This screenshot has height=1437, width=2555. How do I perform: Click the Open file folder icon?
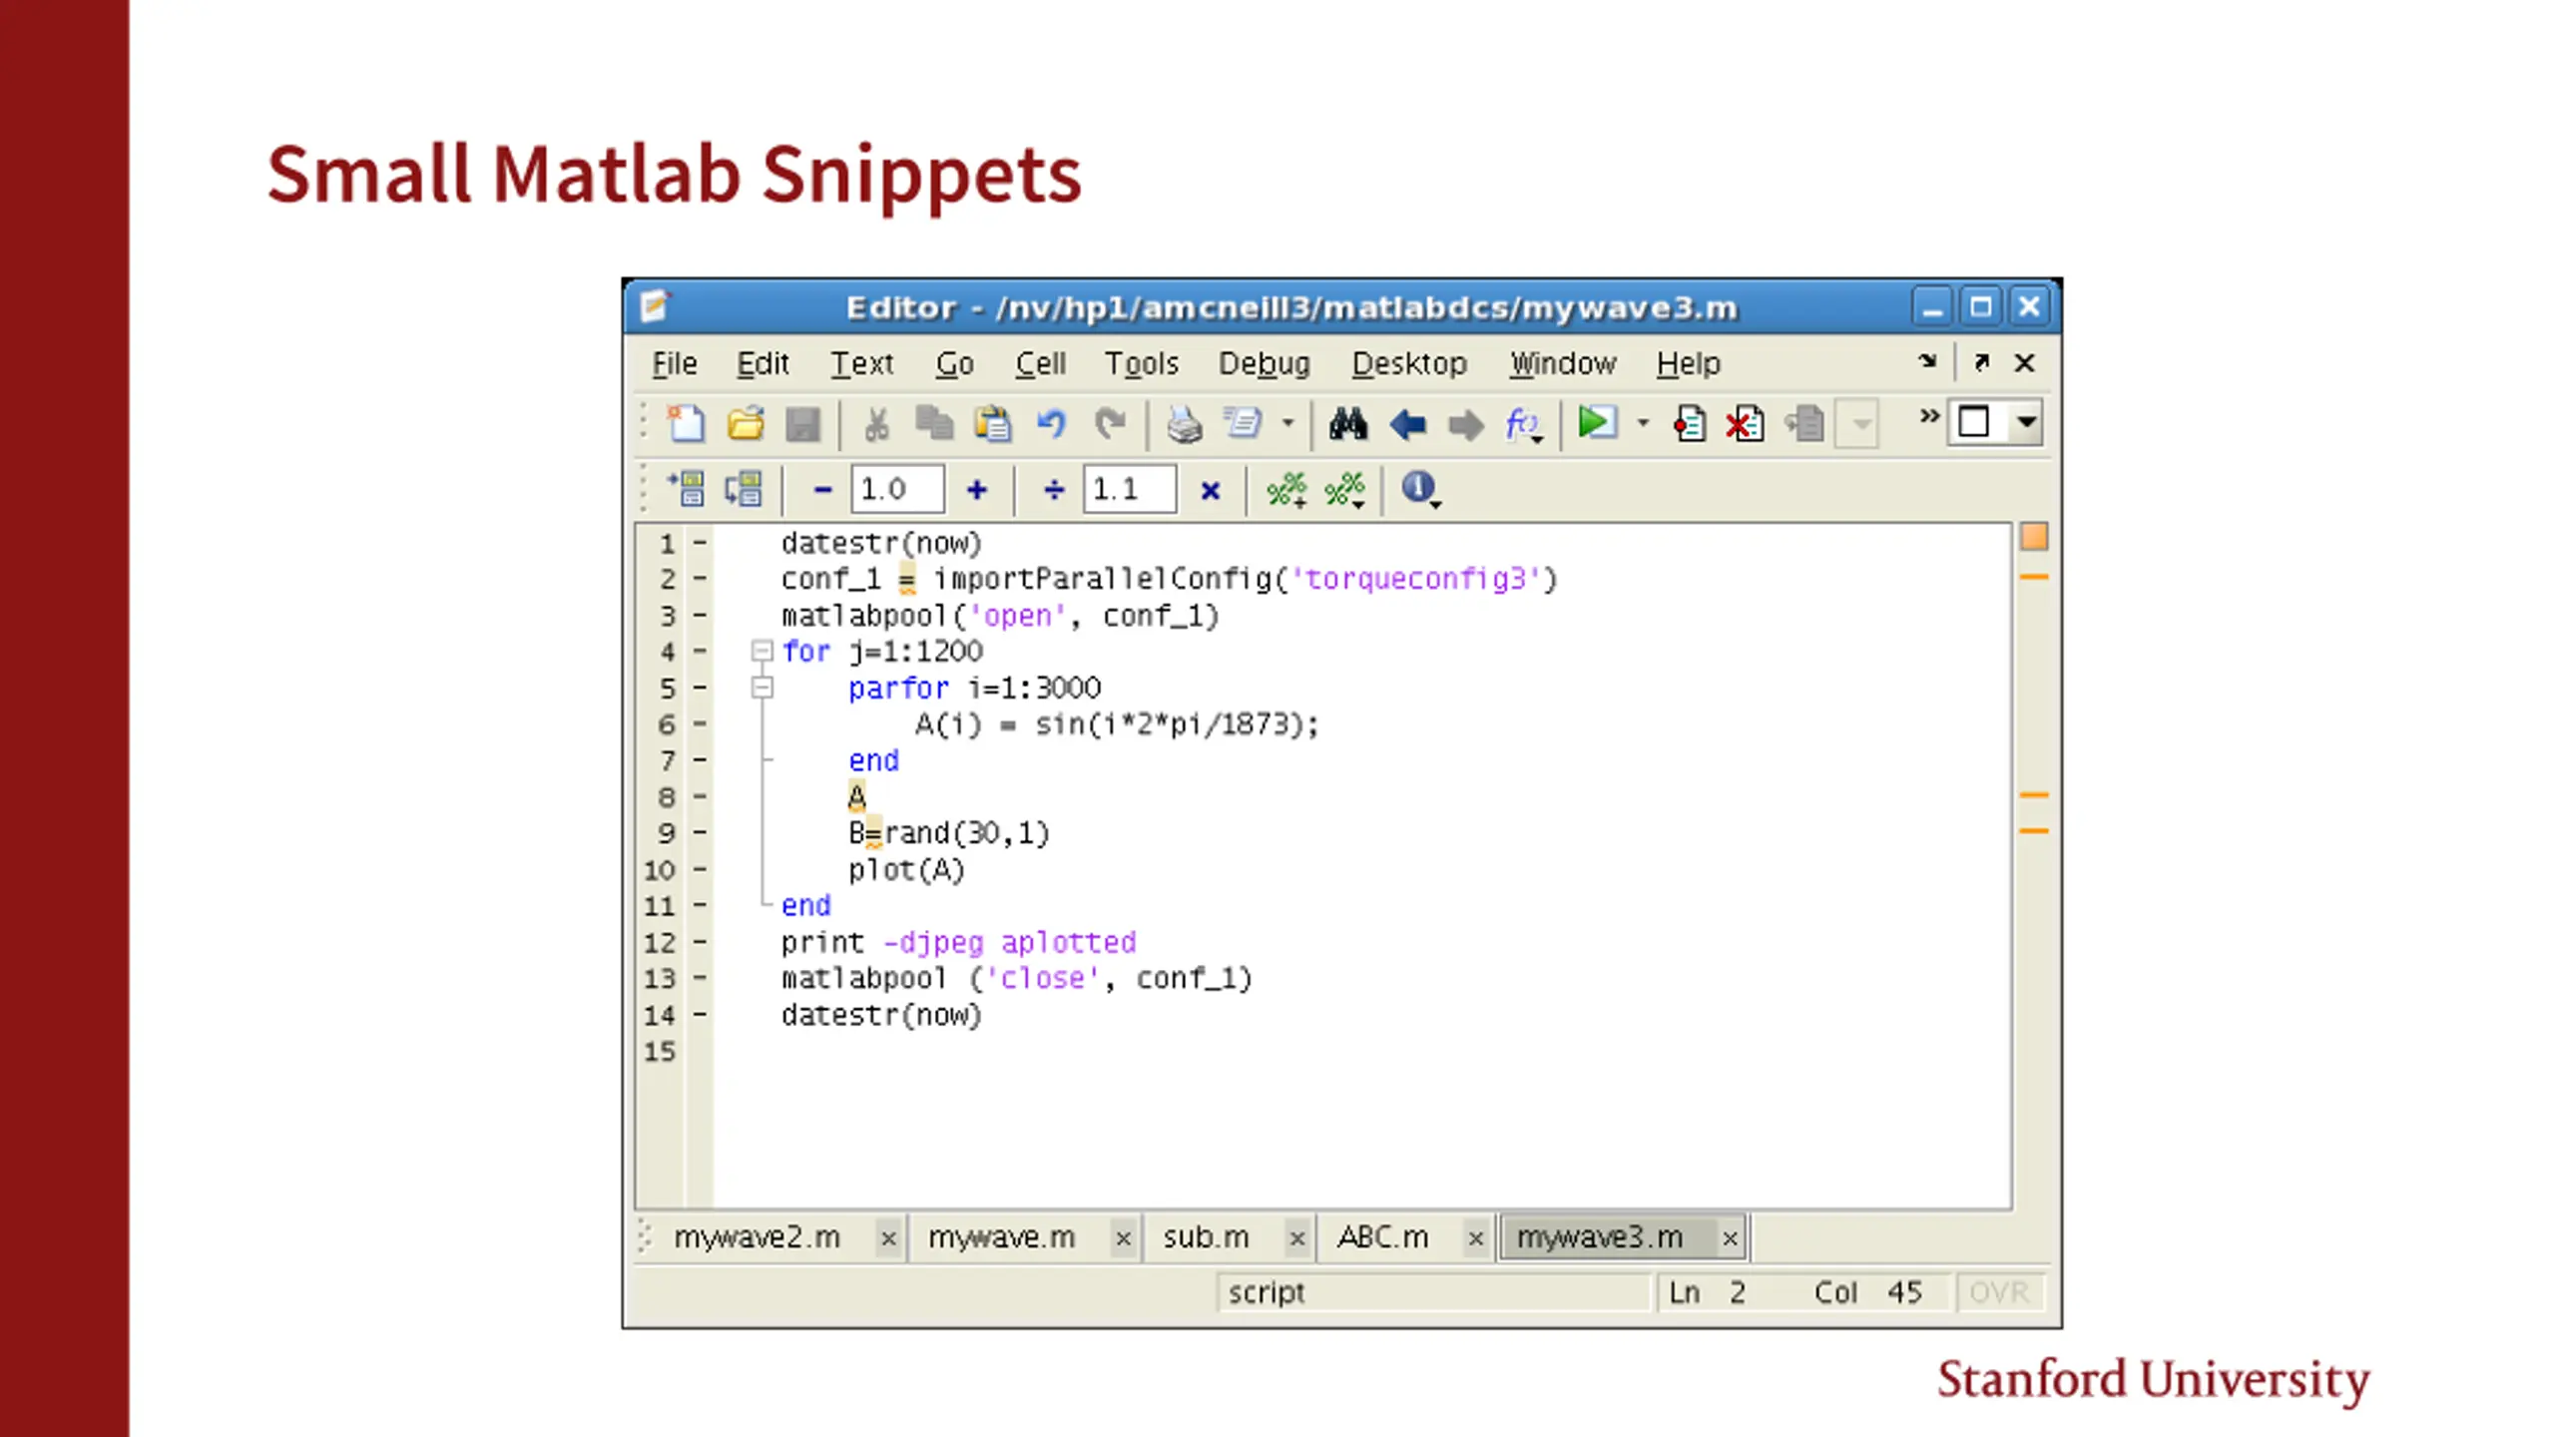[745, 424]
